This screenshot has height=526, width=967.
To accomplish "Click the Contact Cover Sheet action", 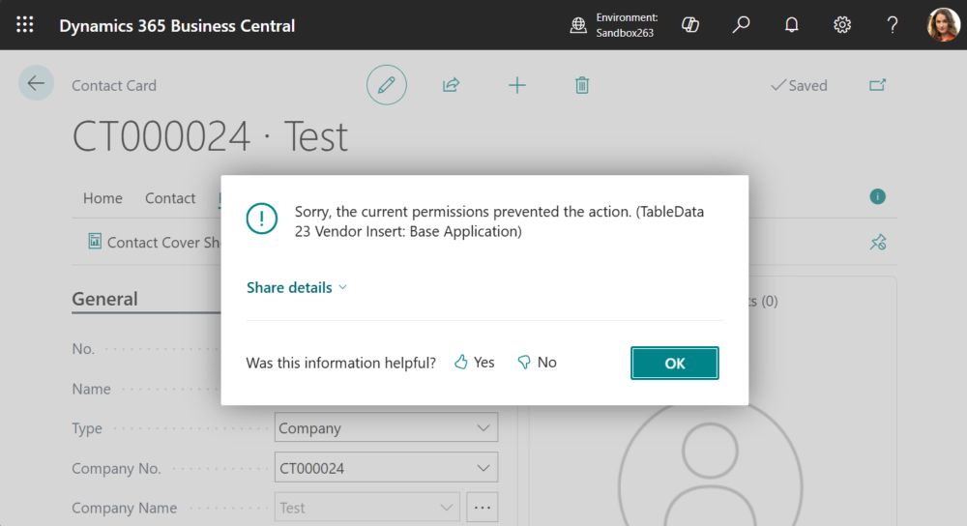I will point(154,243).
